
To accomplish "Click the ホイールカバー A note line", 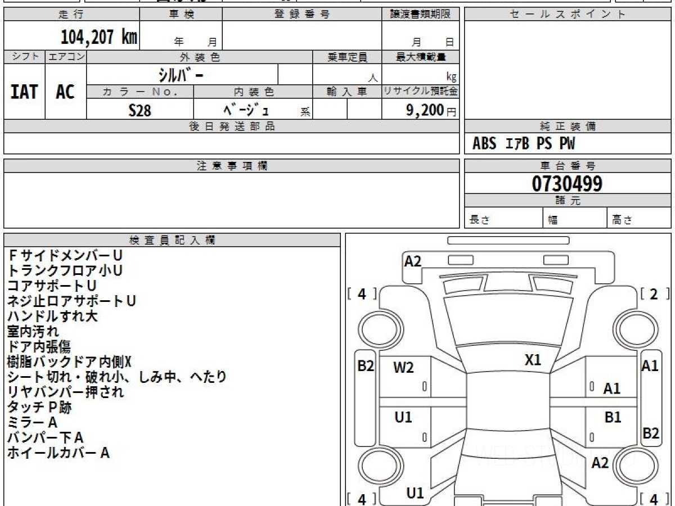I will tap(58, 453).
